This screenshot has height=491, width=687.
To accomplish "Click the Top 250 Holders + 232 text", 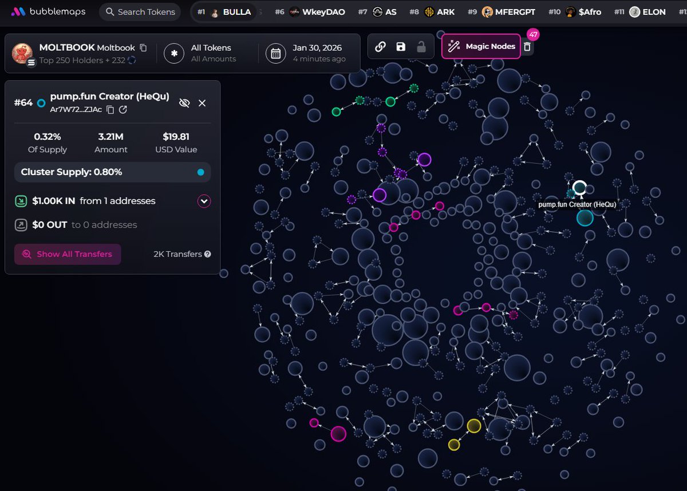I will (82, 60).
